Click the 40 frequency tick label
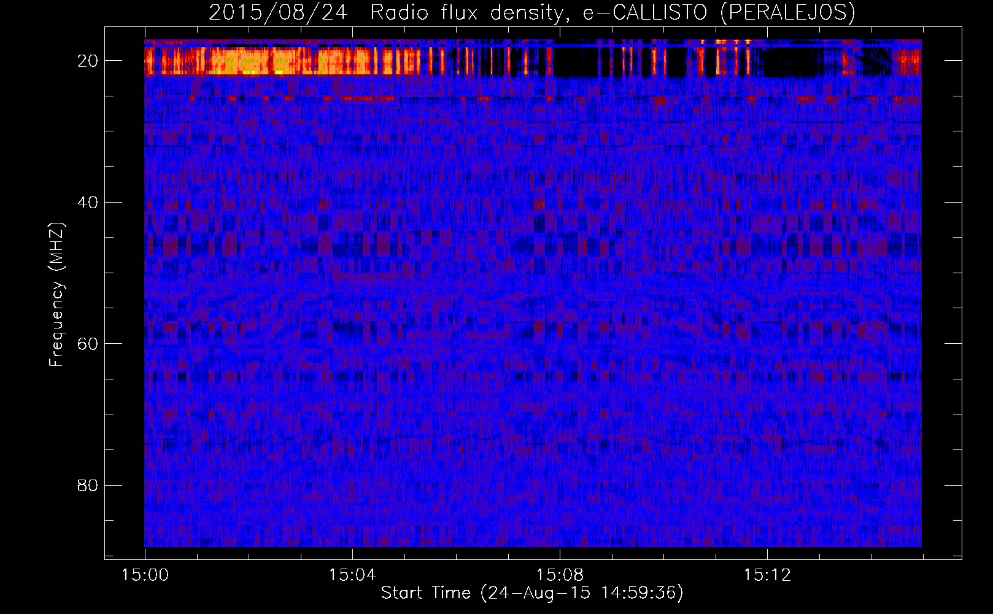Image resolution: width=993 pixels, height=614 pixels. (x=88, y=203)
